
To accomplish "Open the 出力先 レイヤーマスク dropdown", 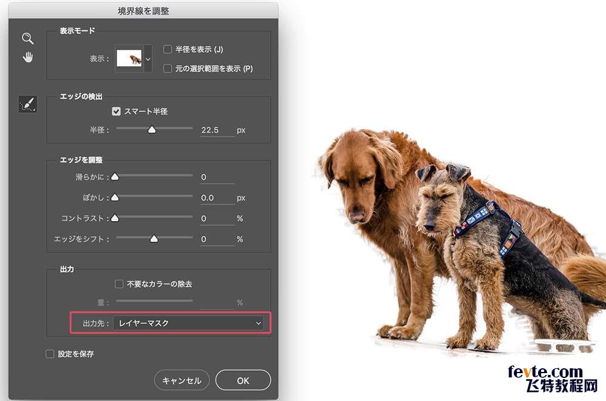I will [188, 323].
